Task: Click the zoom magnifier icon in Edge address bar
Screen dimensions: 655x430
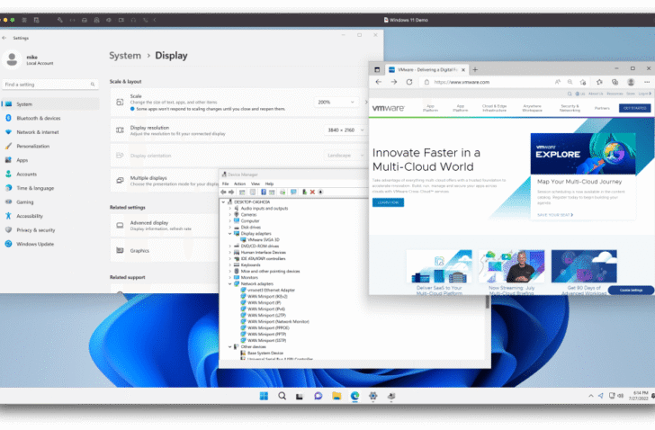Action: [570, 82]
